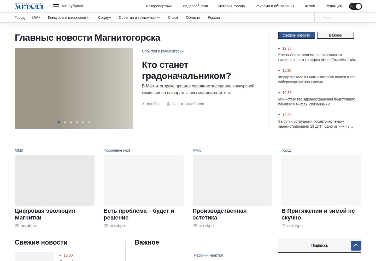The width and height of the screenshot is (376, 261).
Task: Select the ММК rubric in navigation bar
Action: (x=36, y=17)
